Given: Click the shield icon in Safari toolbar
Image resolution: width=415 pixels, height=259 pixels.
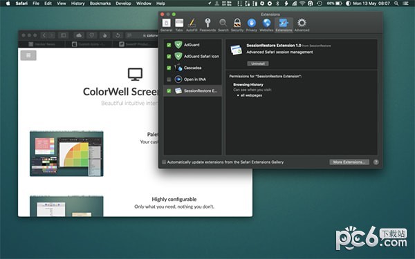Looking at the screenshot, I should pos(91,35).
